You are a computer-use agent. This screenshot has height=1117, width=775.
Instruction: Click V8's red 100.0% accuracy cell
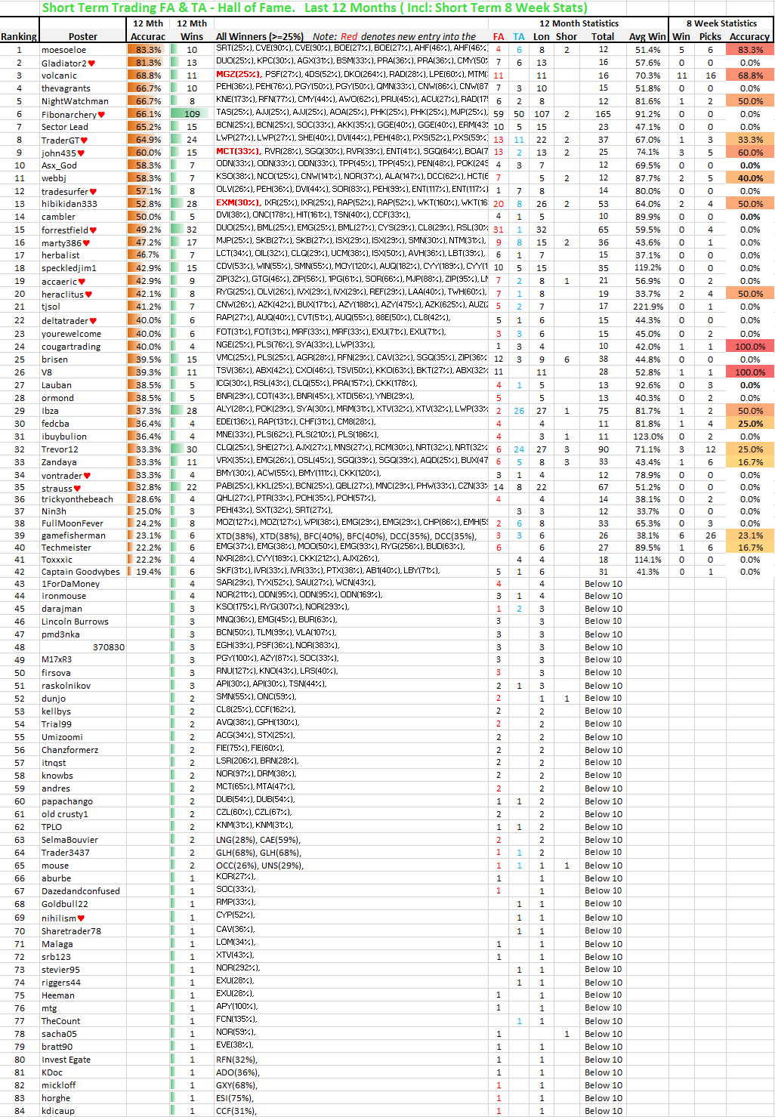coord(750,372)
